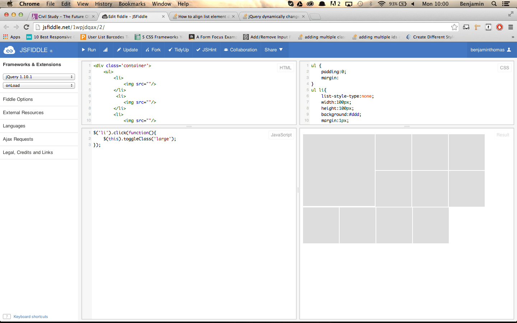Update the current fiddle
517x323 pixels.
tap(127, 50)
